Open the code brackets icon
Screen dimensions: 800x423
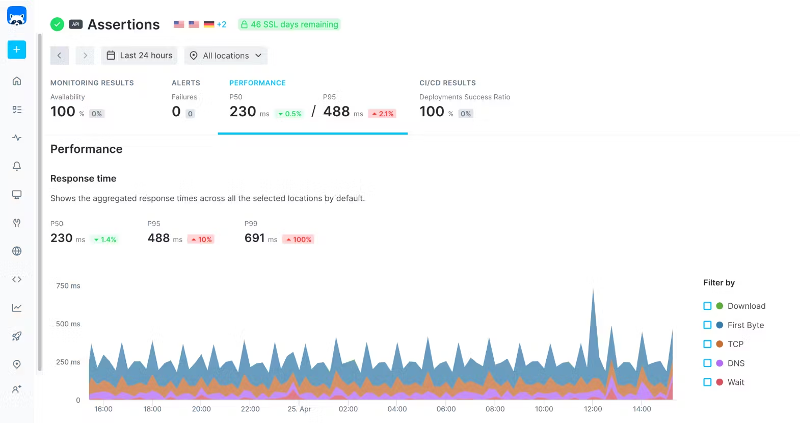pos(17,279)
